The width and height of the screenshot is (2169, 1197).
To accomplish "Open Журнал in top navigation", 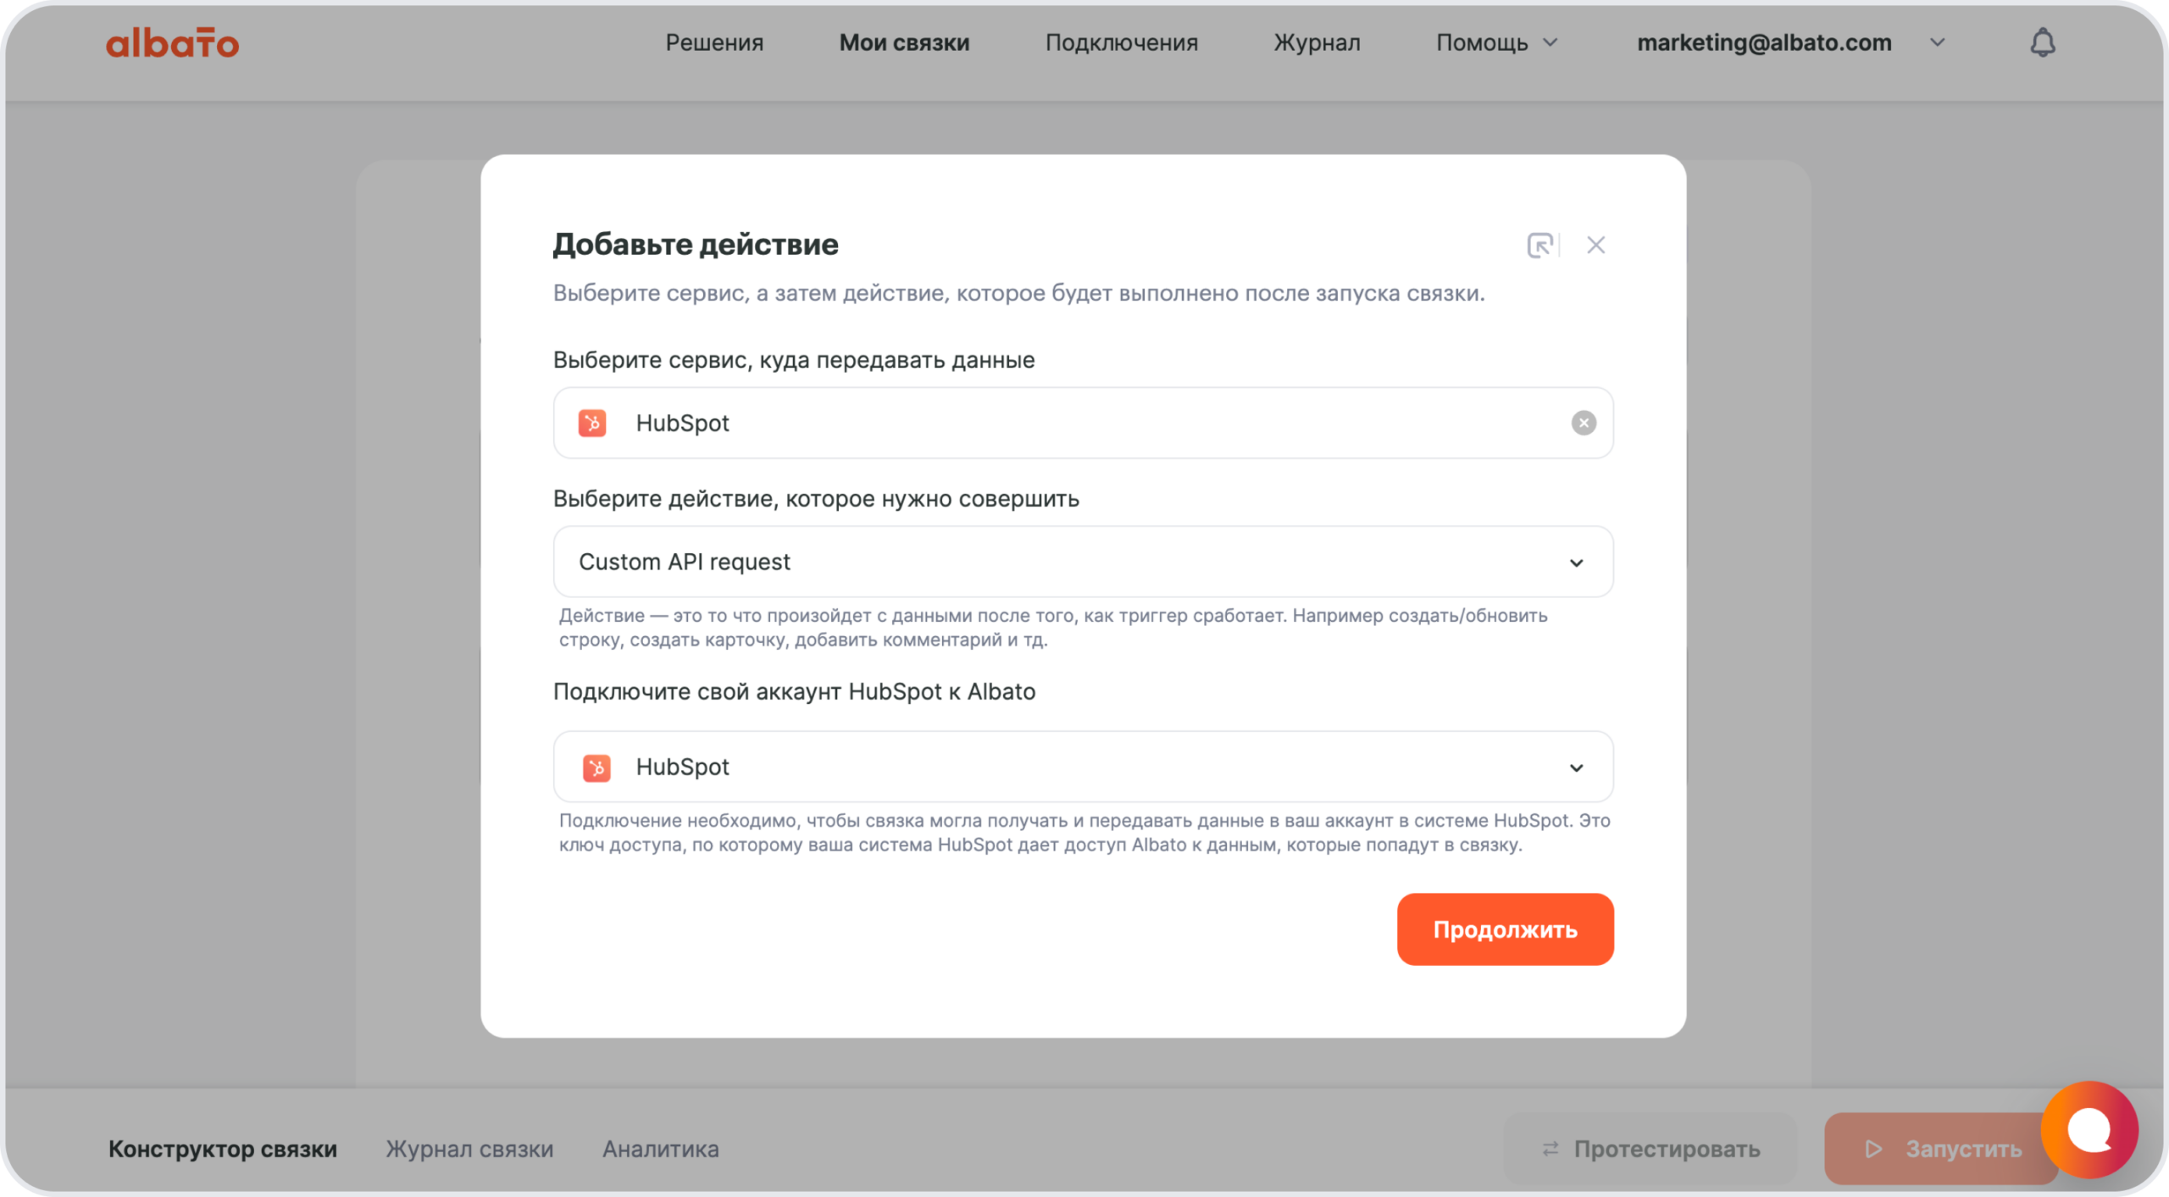I will [x=1316, y=43].
